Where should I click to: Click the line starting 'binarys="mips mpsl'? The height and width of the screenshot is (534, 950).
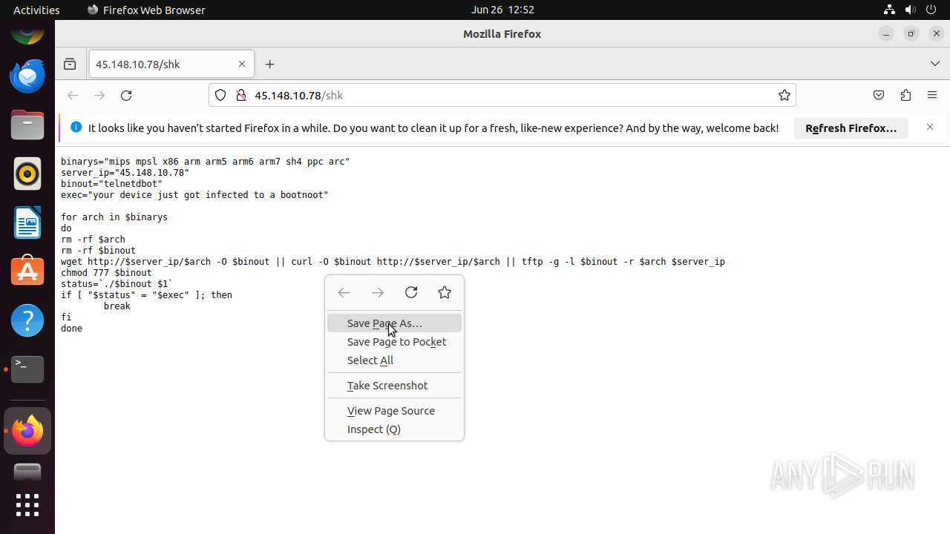tap(205, 162)
